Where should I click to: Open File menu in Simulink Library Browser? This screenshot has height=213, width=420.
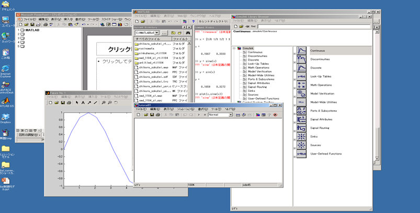coord(238,20)
